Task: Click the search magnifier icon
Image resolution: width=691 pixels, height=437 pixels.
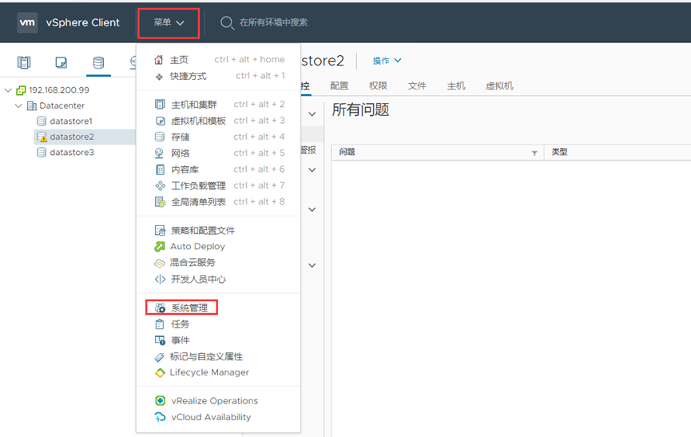Action: (x=227, y=22)
